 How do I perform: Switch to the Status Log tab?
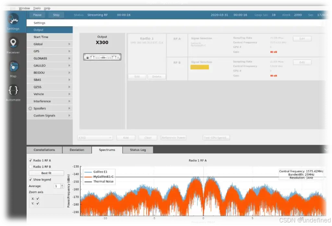tap(138, 150)
